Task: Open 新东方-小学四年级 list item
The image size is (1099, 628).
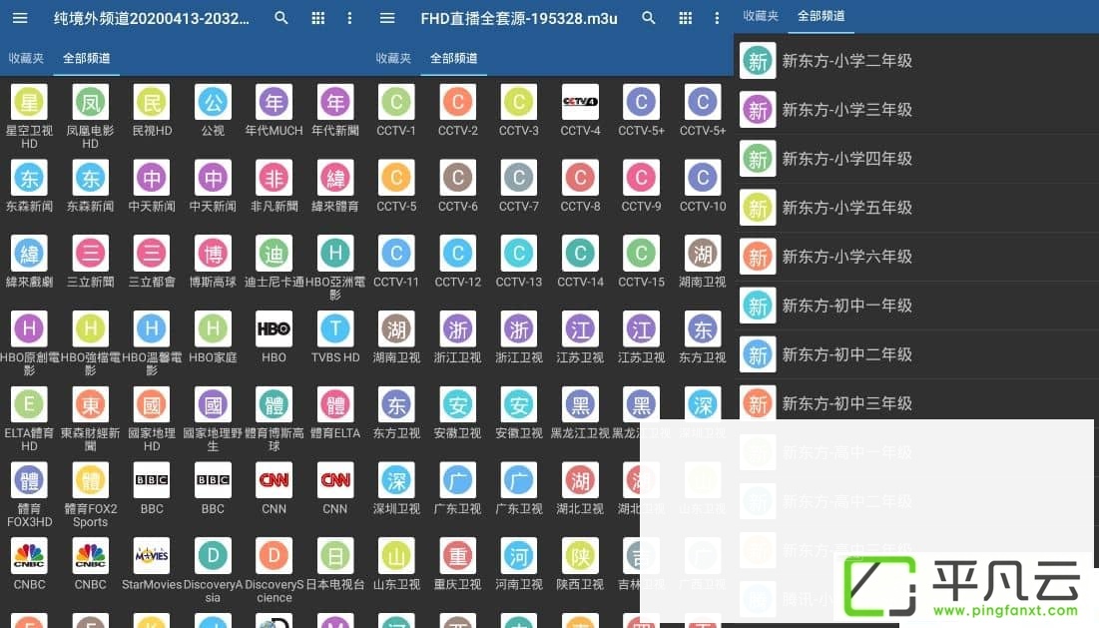Action: [916, 159]
